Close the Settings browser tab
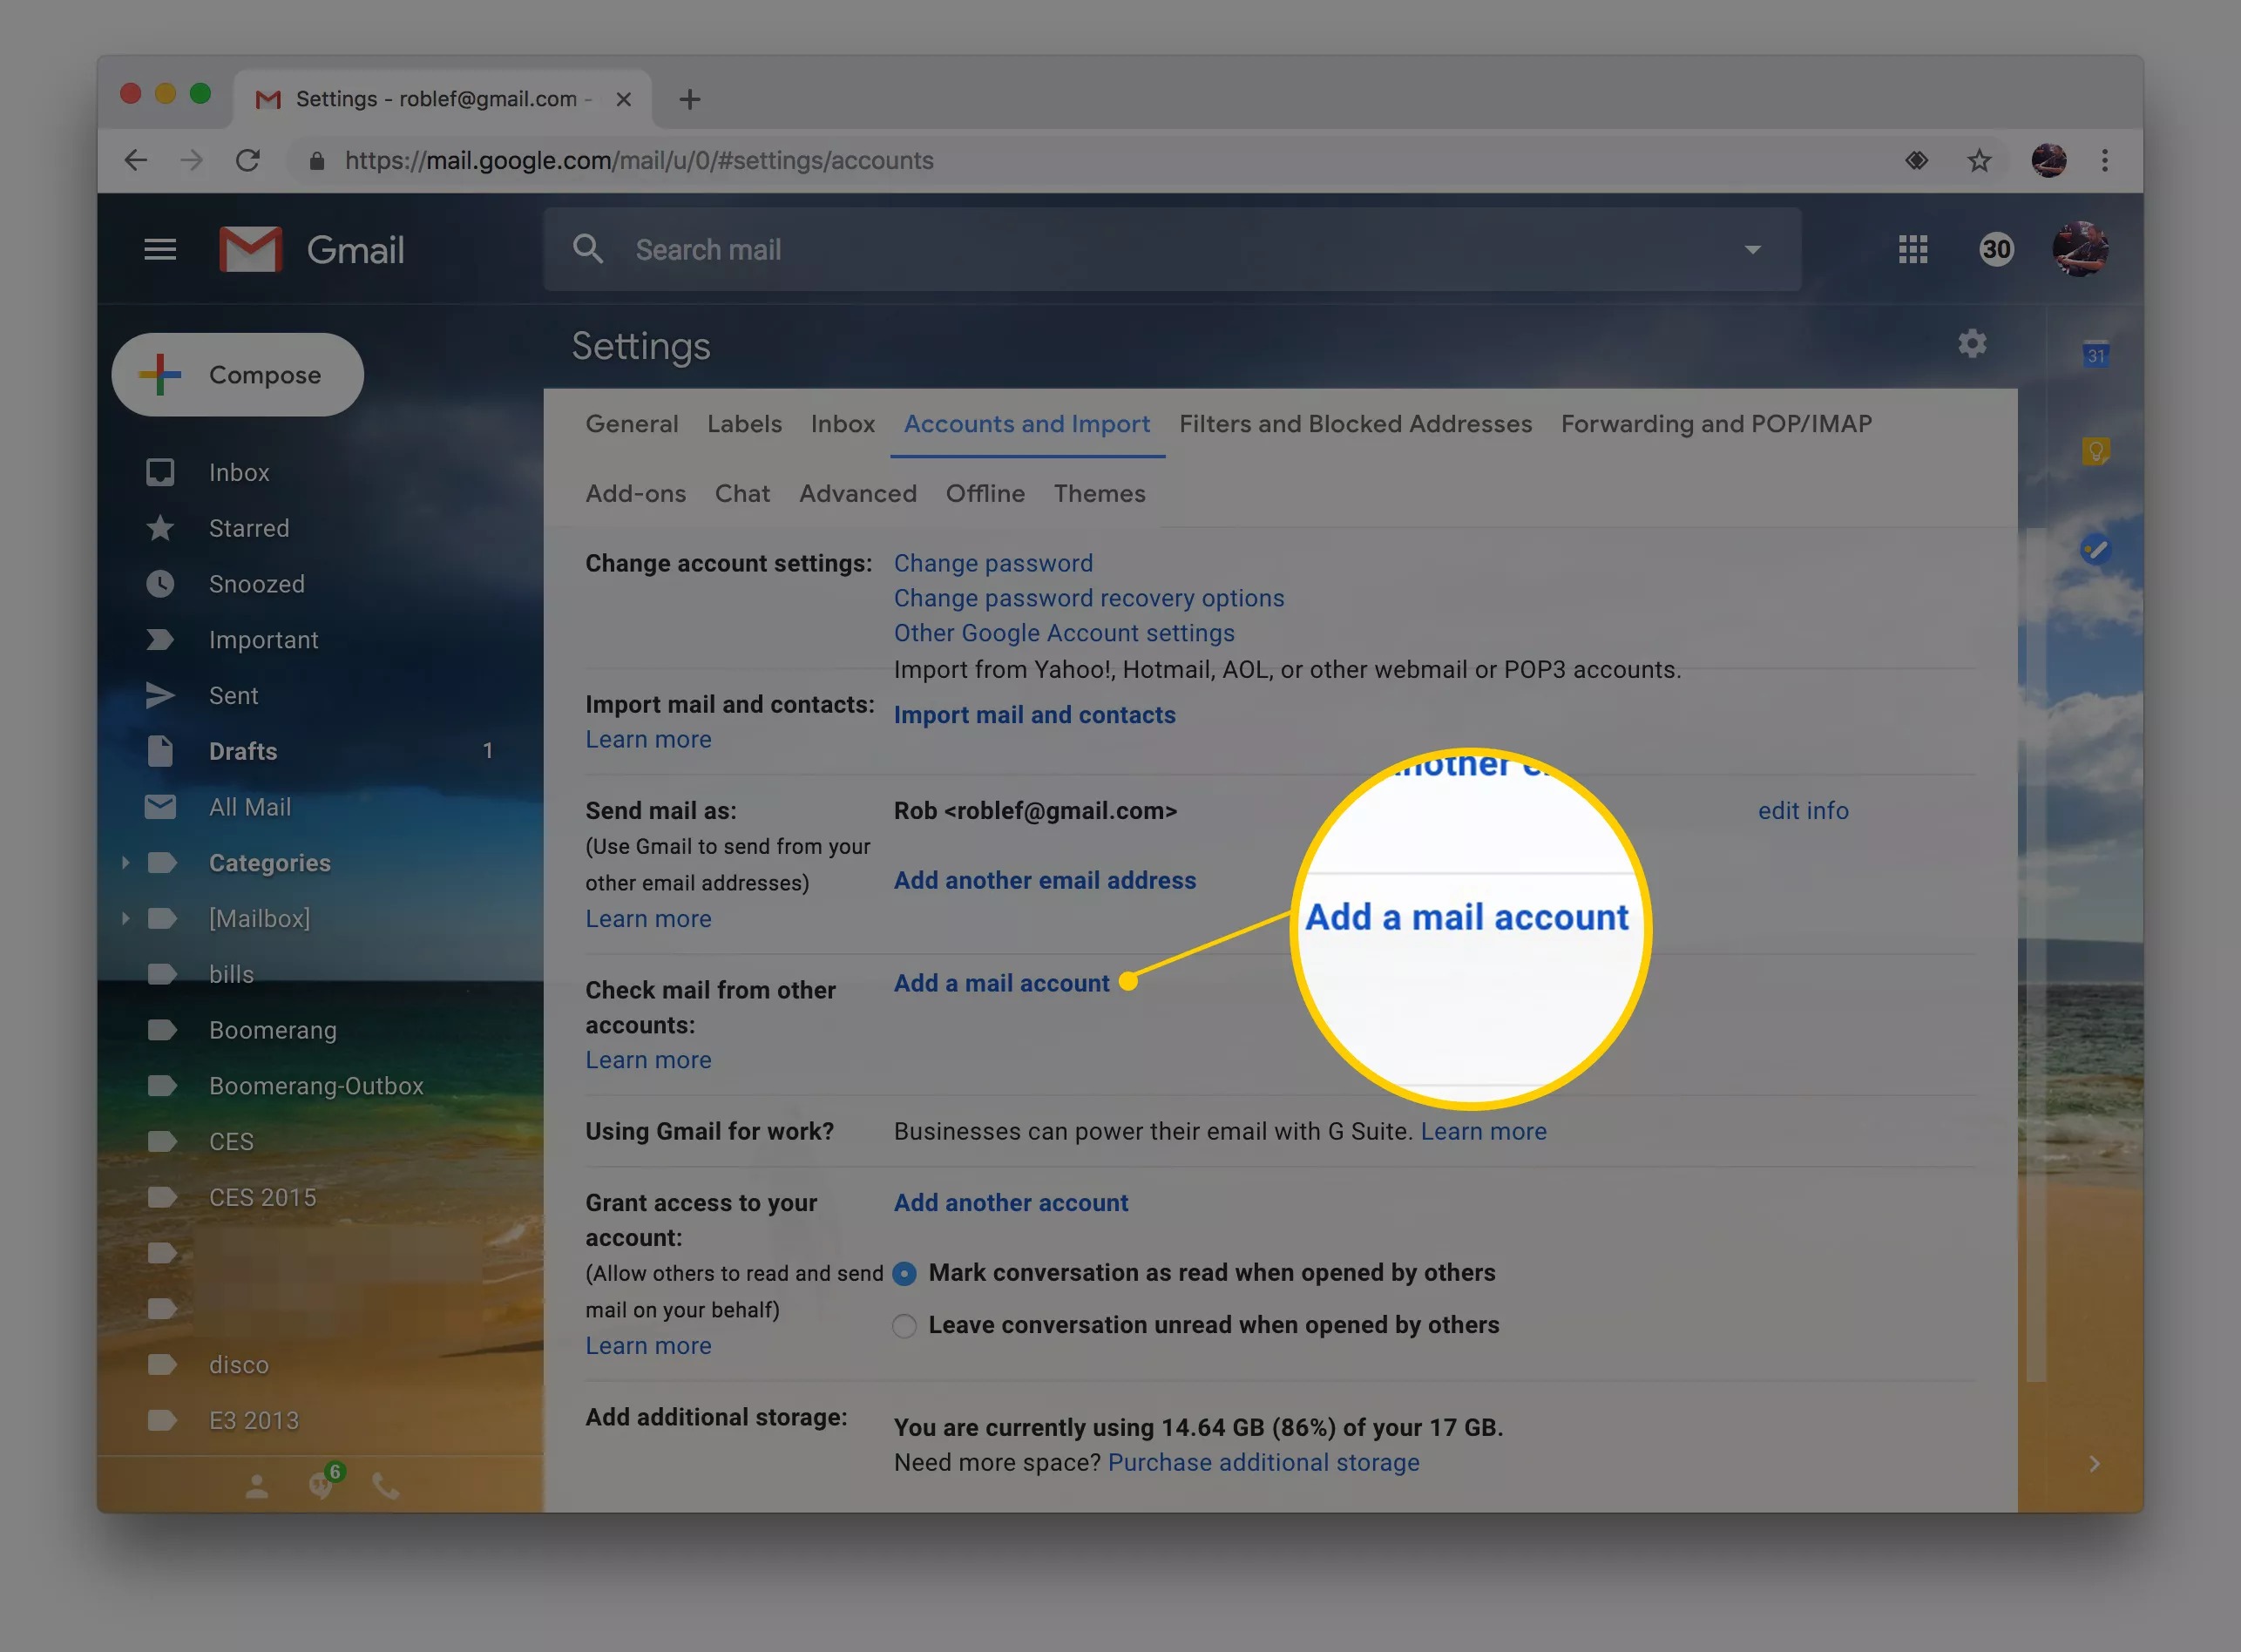This screenshot has width=2241, height=1652. (x=623, y=99)
